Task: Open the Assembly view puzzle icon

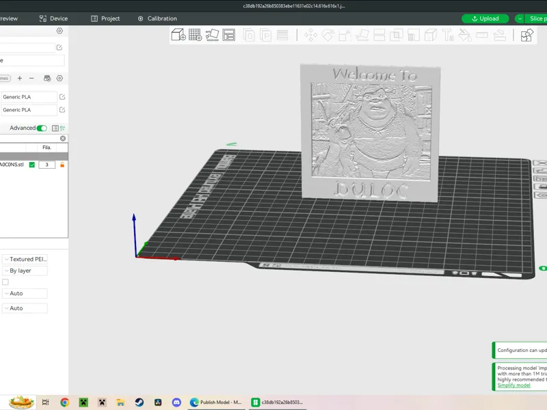Action: 526,36
